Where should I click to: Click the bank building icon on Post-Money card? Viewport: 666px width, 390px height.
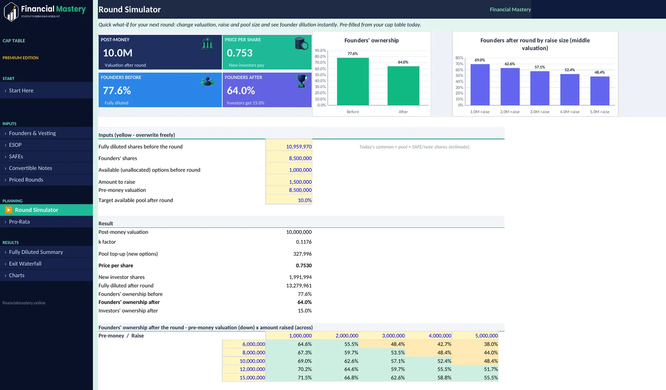[x=207, y=44]
